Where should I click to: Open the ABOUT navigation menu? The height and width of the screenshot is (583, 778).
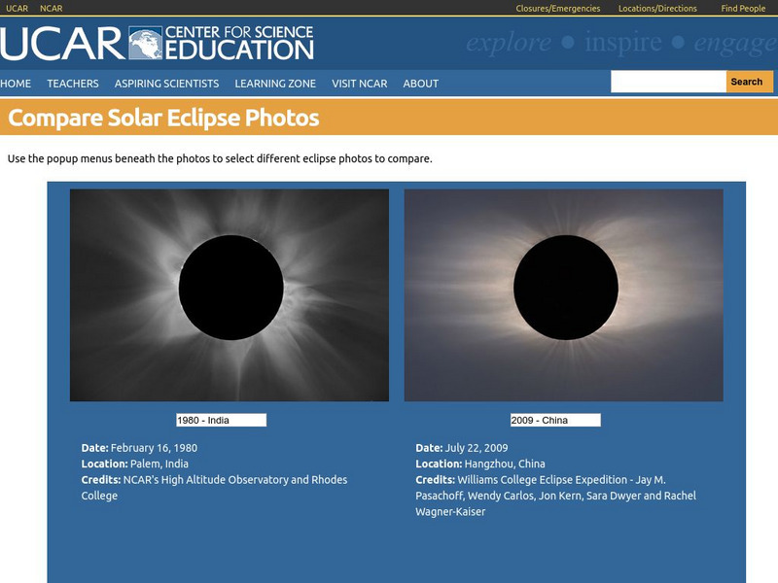click(x=422, y=84)
